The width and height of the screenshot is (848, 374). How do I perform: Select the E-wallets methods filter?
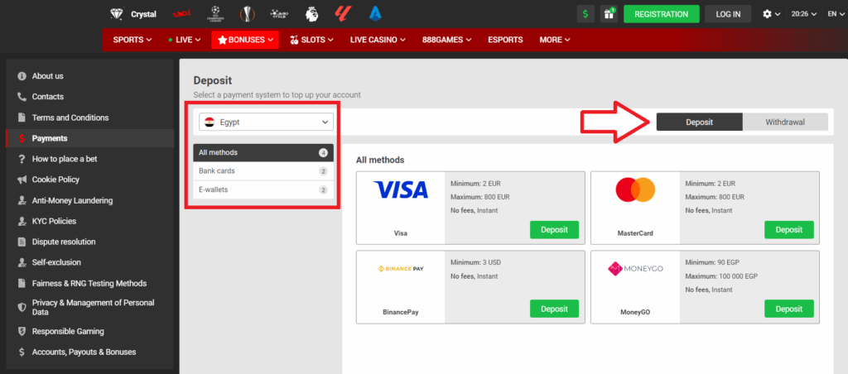263,189
